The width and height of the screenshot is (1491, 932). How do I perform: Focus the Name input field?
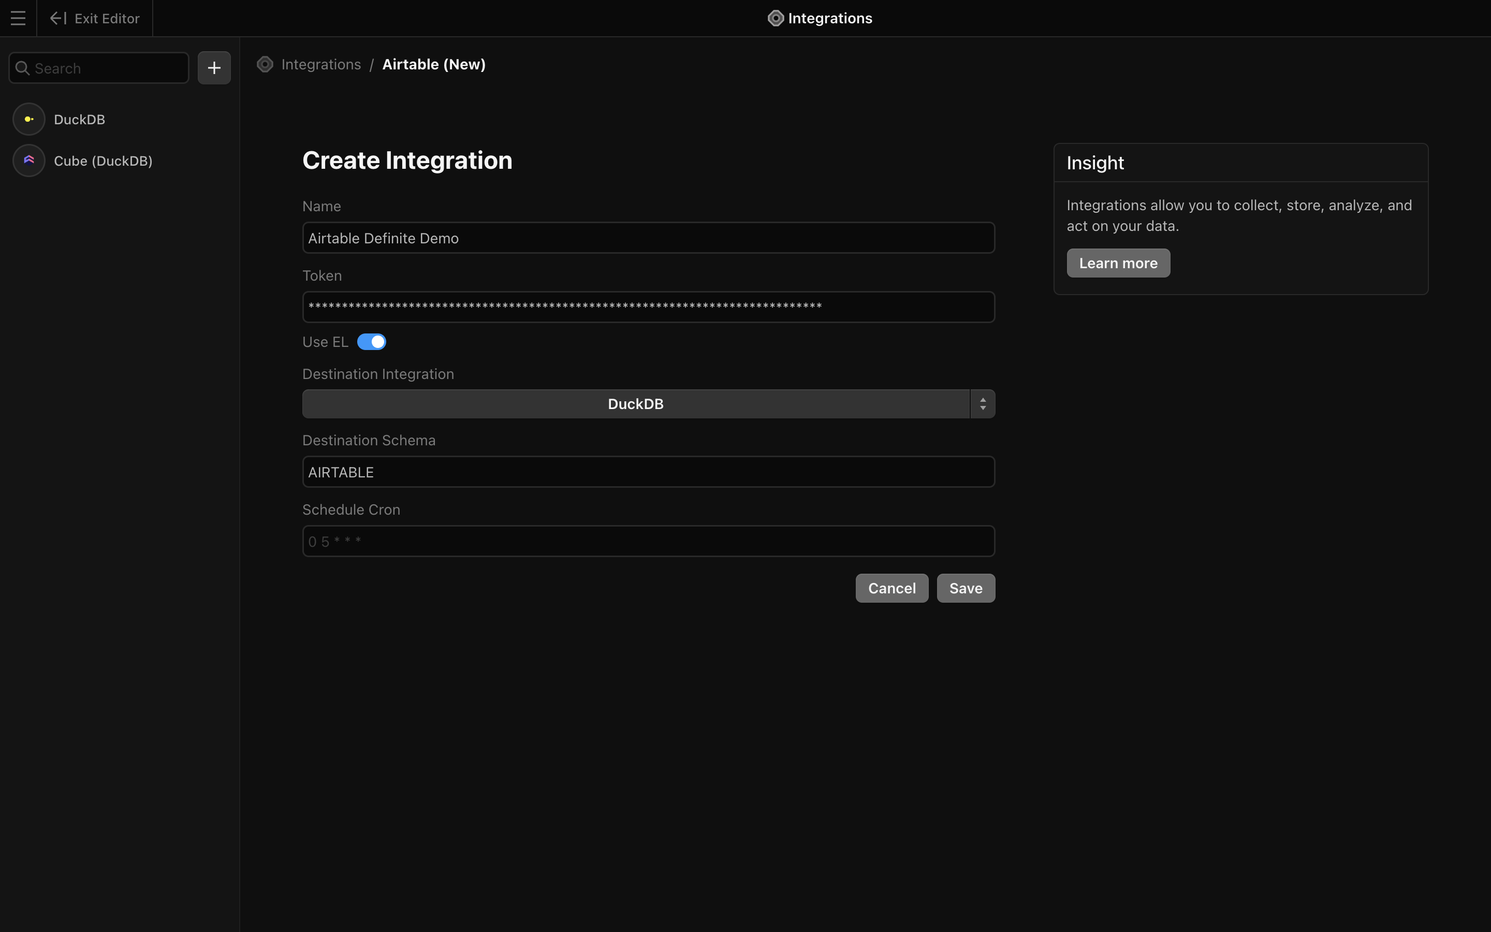[648, 239]
